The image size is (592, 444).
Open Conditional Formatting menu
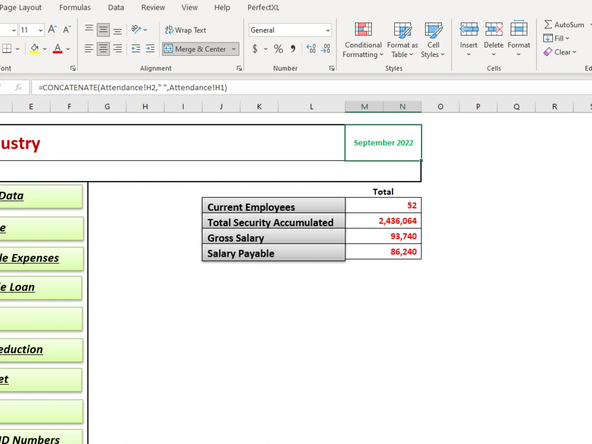[363, 40]
